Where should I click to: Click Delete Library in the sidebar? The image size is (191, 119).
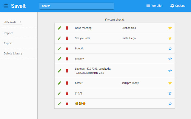tap(13, 54)
